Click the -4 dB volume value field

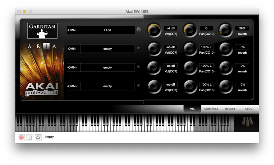coord(171,28)
